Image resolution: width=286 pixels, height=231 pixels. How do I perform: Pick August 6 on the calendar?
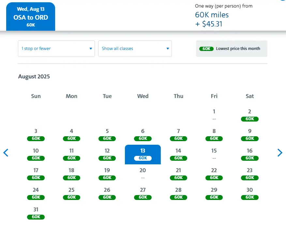pos(143,135)
